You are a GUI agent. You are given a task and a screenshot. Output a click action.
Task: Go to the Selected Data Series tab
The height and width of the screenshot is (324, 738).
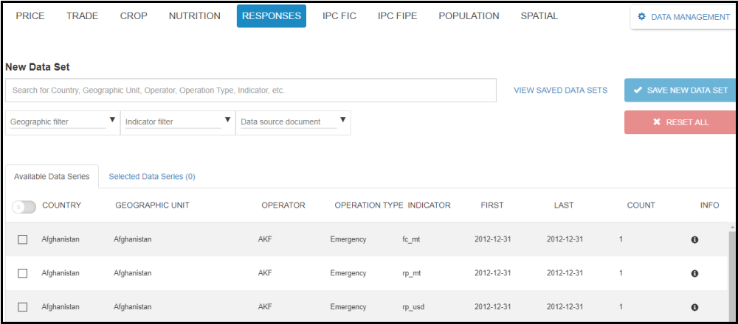pos(151,177)
